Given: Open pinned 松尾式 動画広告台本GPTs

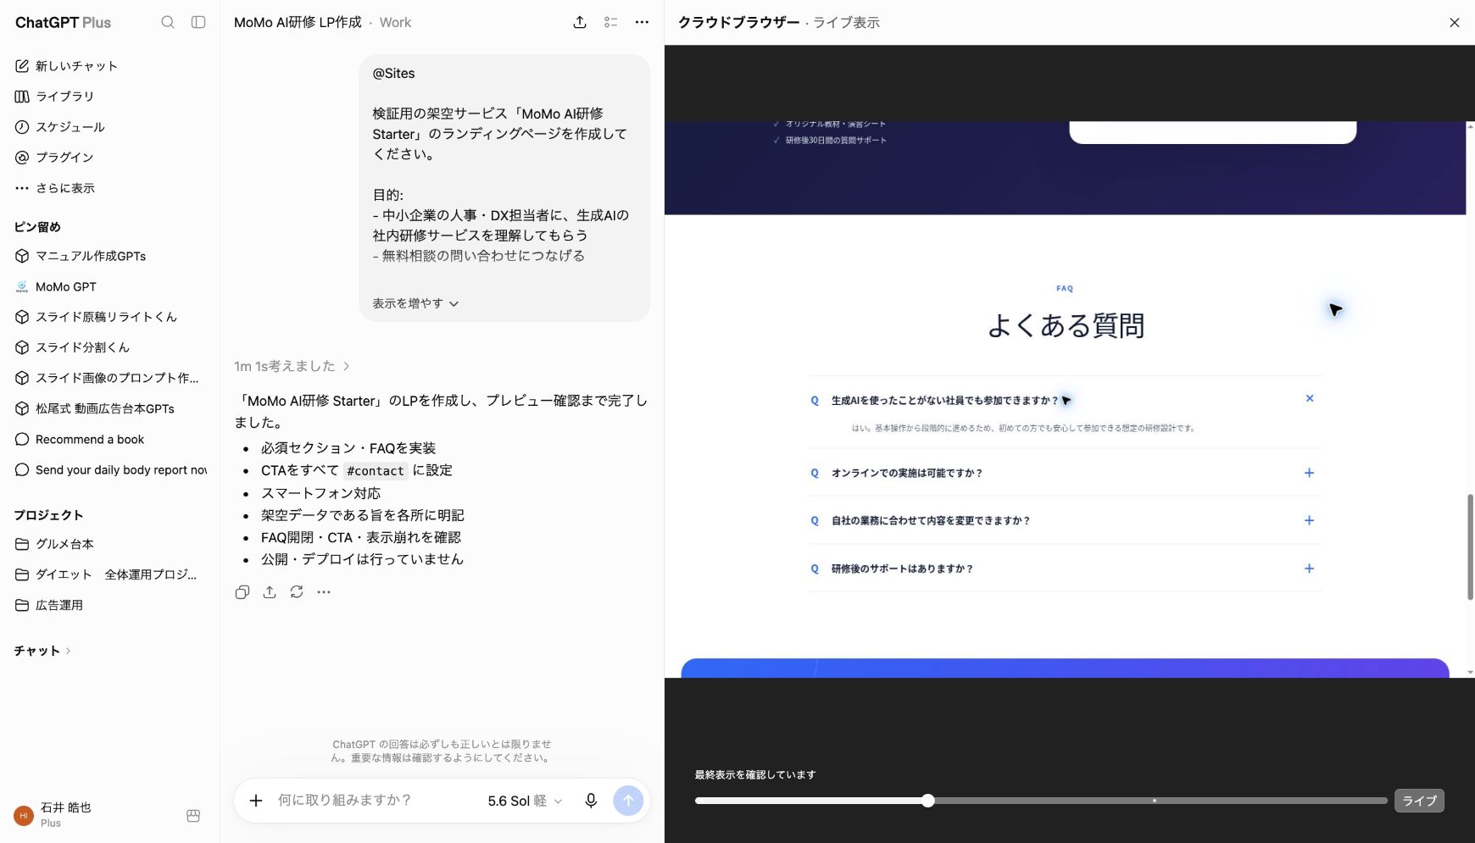Looking at the screenshot, I should click(x=95, y=408).
